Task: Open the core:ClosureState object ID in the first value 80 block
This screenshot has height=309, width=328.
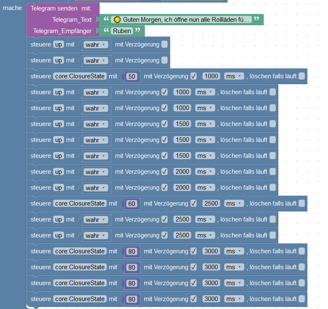Action: coord(80,251)
